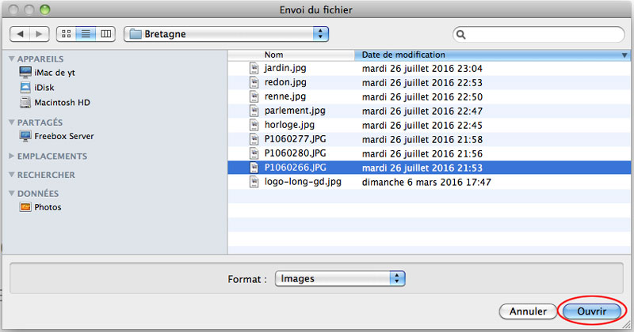Click the Ouvrir button
This screenshot has height=332, width=634.
tap(591, 311)
